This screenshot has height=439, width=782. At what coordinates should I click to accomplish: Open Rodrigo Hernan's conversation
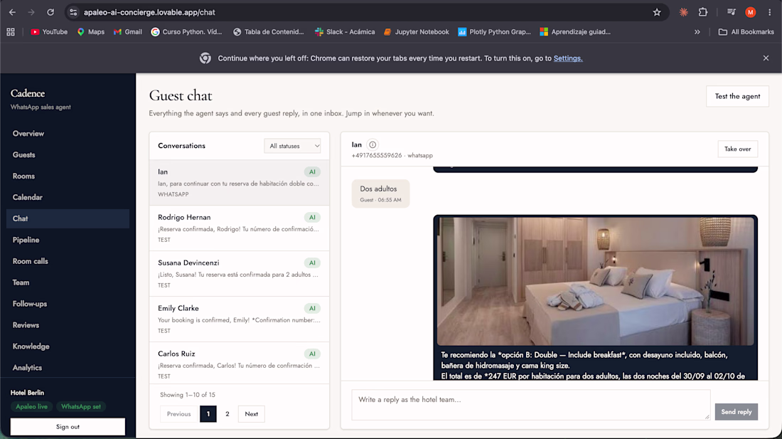[x=240, y=228]
